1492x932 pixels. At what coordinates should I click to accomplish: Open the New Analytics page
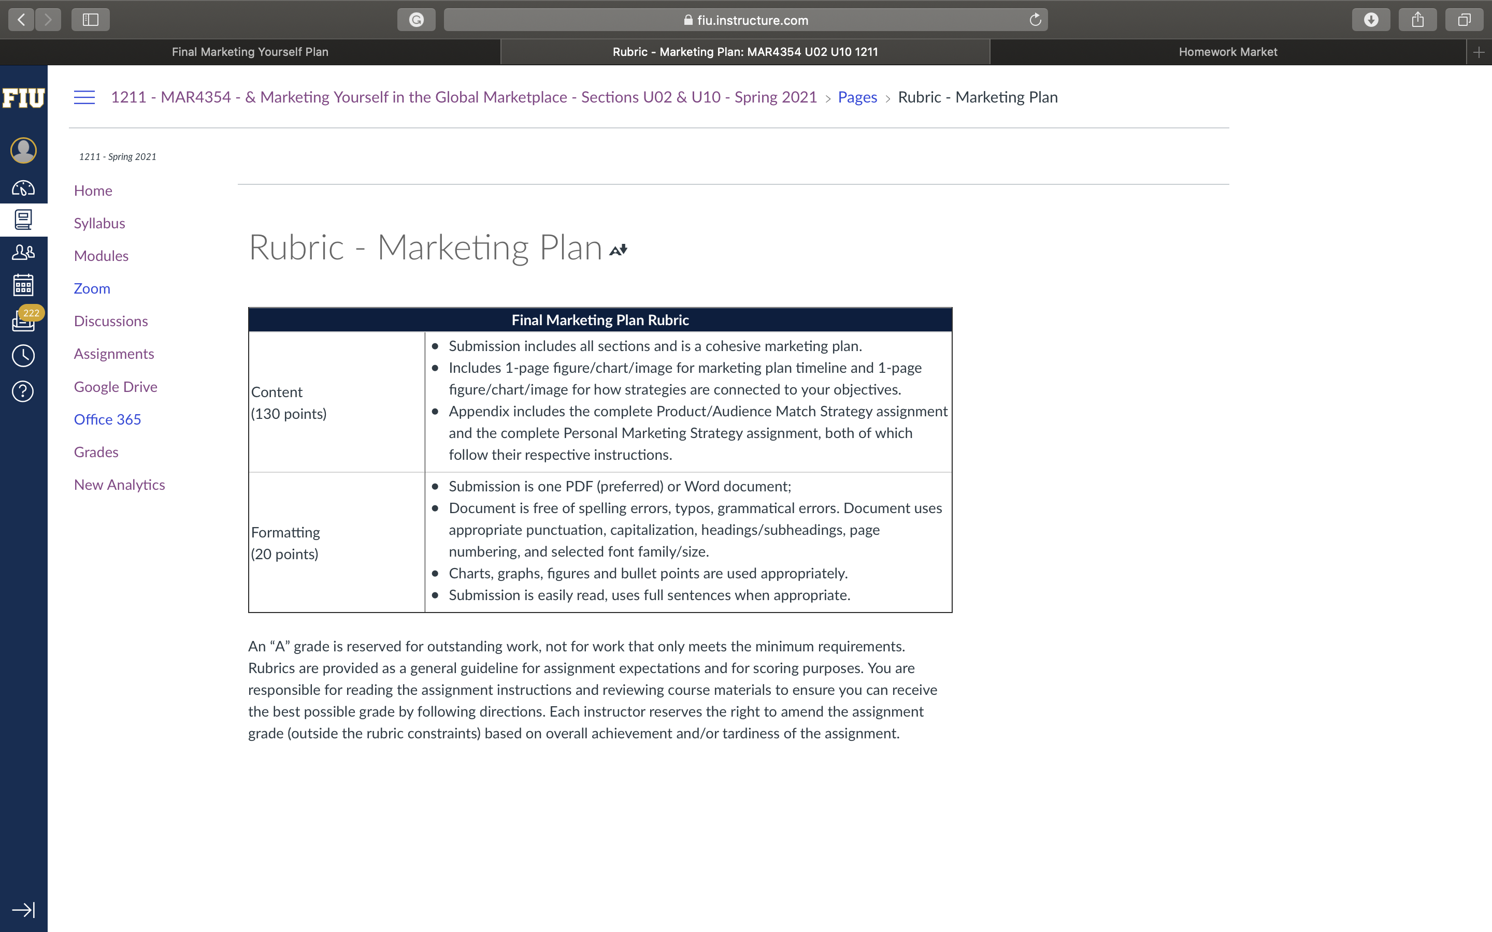[x=120, y=485]
